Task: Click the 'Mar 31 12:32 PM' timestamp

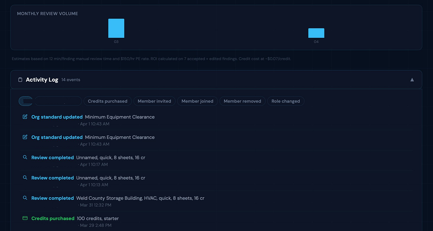Action: pyautogui.click(x=95, y=205)
